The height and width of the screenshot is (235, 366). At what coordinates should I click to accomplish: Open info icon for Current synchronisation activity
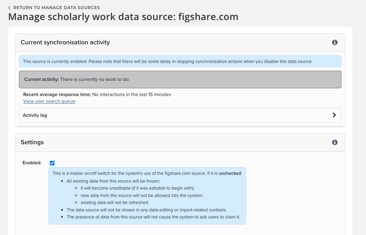[335, 43]
